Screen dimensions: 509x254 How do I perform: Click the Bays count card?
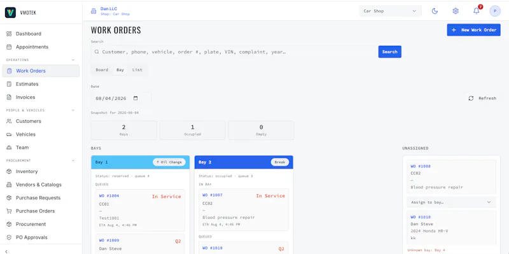[123, 131]
